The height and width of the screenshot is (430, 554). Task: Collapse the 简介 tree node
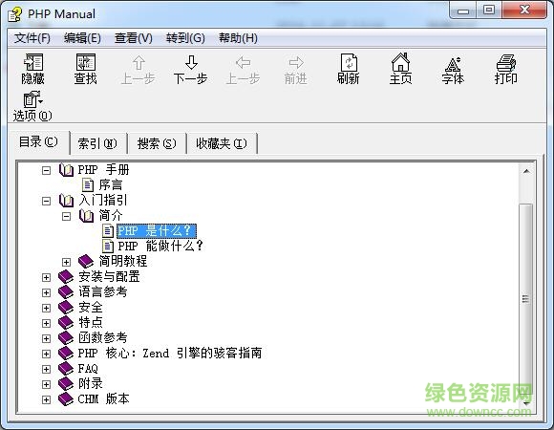point(66,216)
